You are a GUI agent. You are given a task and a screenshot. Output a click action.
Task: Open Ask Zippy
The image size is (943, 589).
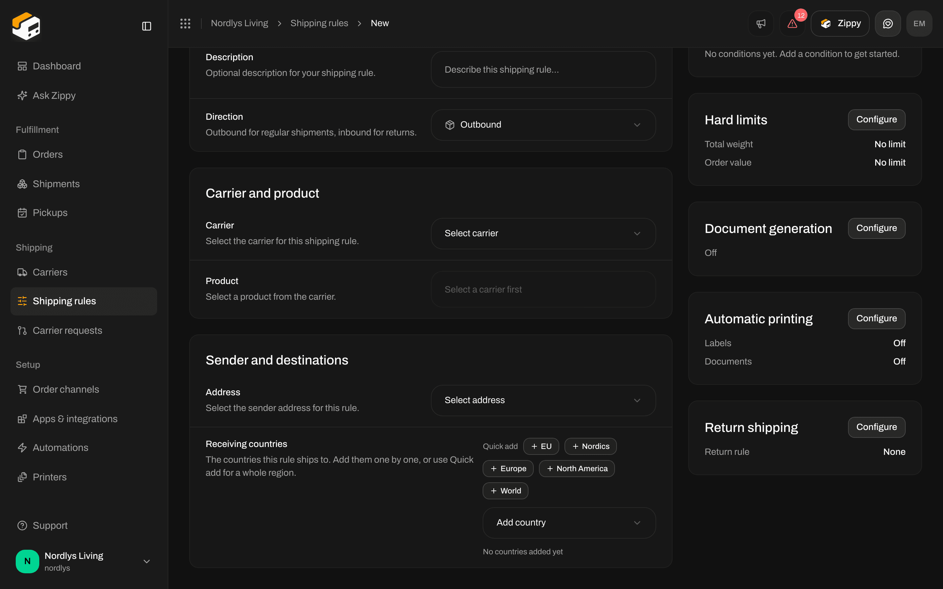[84, 96]
